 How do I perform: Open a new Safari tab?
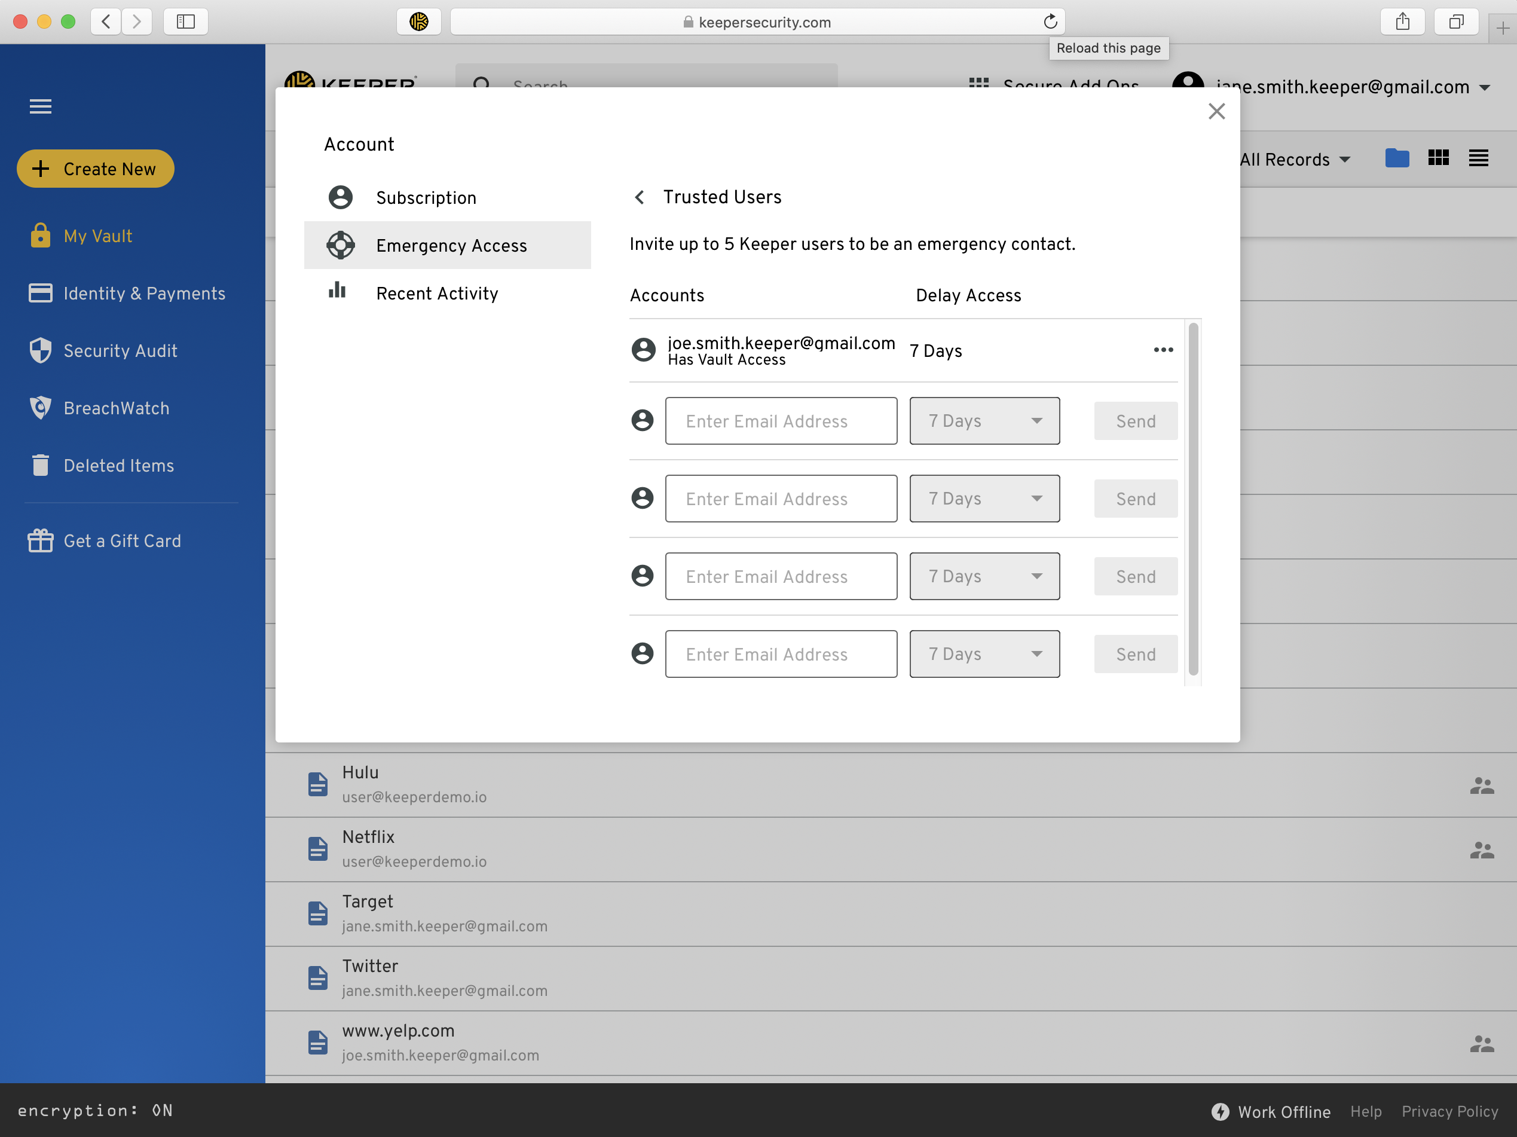[x=1503, y=28]
